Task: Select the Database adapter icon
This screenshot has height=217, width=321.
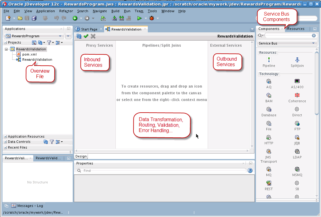Action: pyautogui.click(x=268, y=109)
